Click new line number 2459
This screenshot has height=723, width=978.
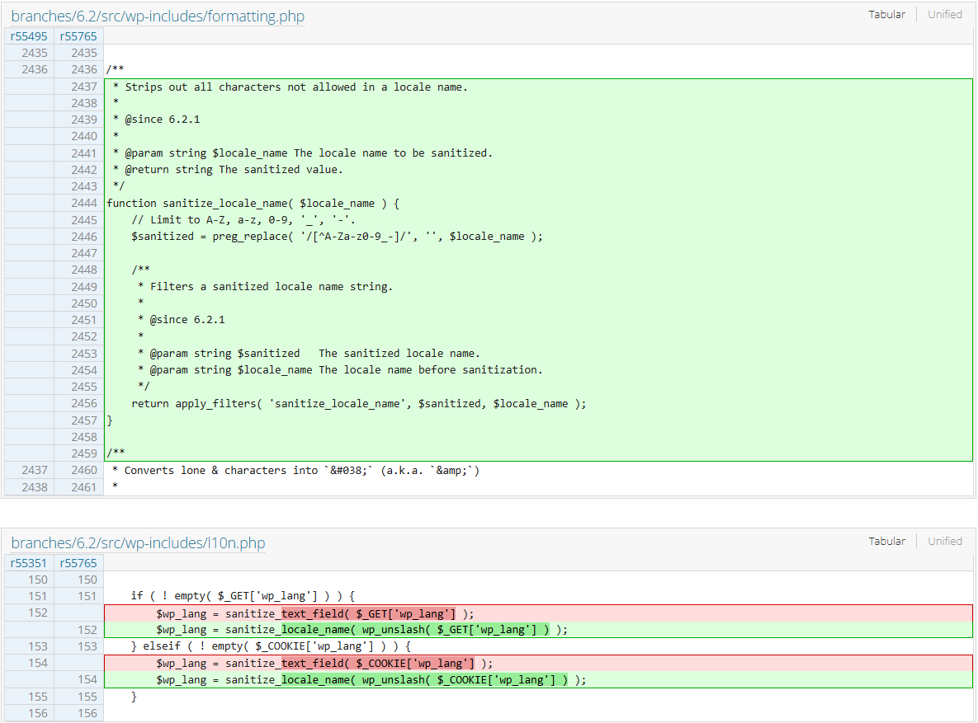click(x=84, y=453)
